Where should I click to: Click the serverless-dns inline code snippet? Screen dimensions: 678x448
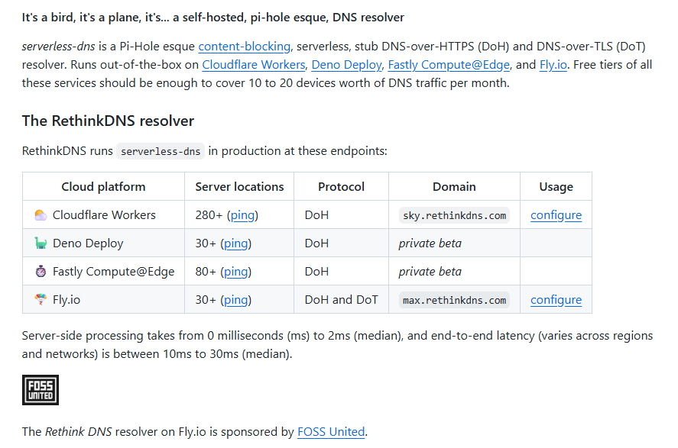pyautogui.click(x=160, y=151)
